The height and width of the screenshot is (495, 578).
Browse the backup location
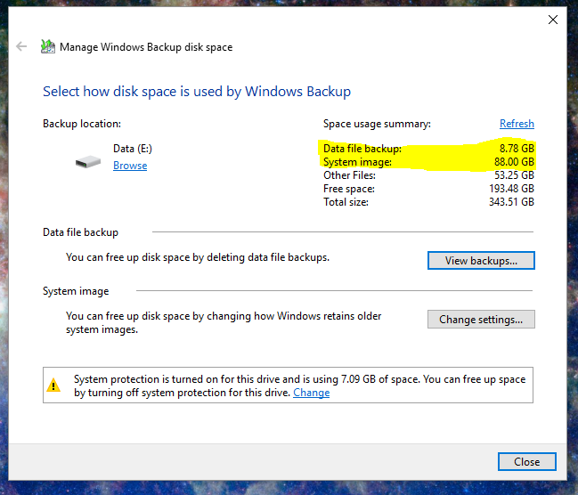[x=130, y=166]
